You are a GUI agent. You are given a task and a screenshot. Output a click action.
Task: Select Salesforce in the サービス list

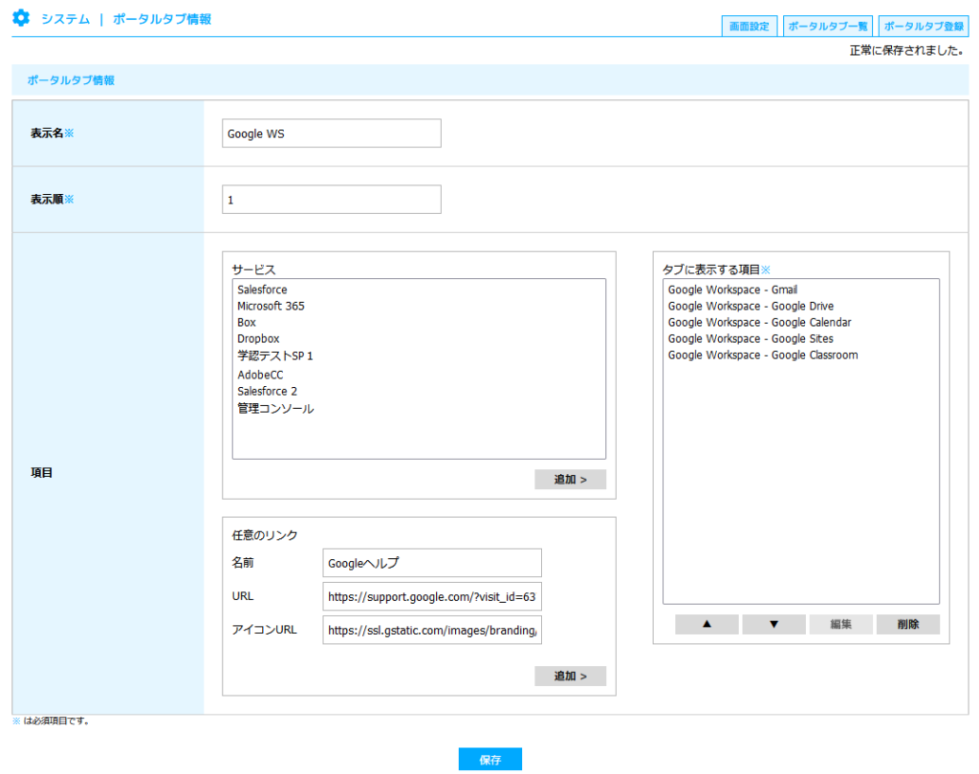[262, 290]
